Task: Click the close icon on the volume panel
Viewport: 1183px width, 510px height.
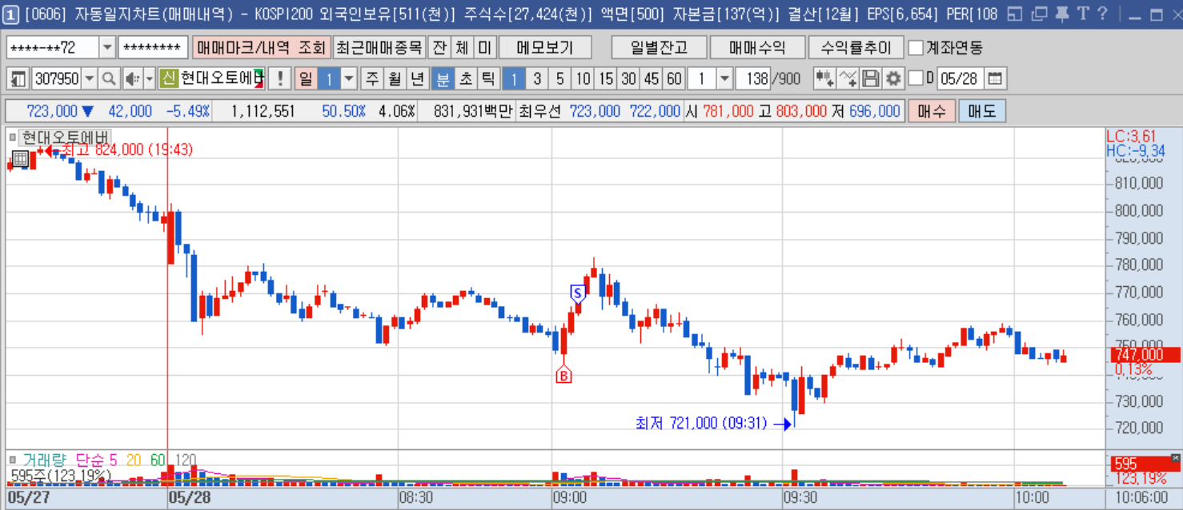Action: tap(1175, 457)
